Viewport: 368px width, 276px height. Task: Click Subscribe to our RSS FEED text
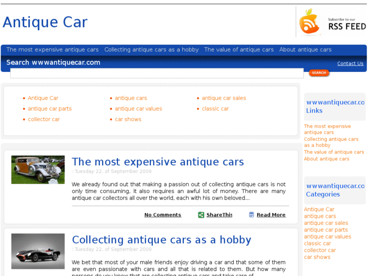(x=347, y=24)
